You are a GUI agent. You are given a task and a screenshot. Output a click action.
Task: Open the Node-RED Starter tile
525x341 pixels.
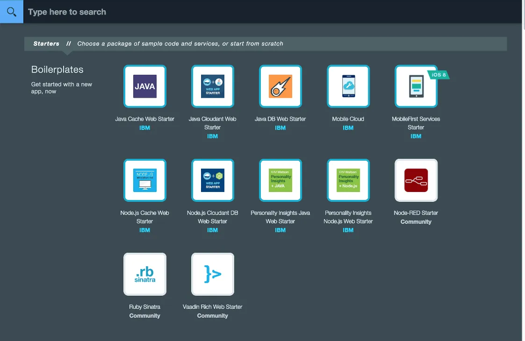click(416, 180)
